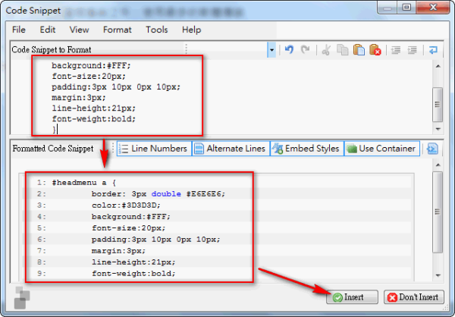
Task: Click the blue keyword "double" in line 2
Action: click(x=166, y=194)
